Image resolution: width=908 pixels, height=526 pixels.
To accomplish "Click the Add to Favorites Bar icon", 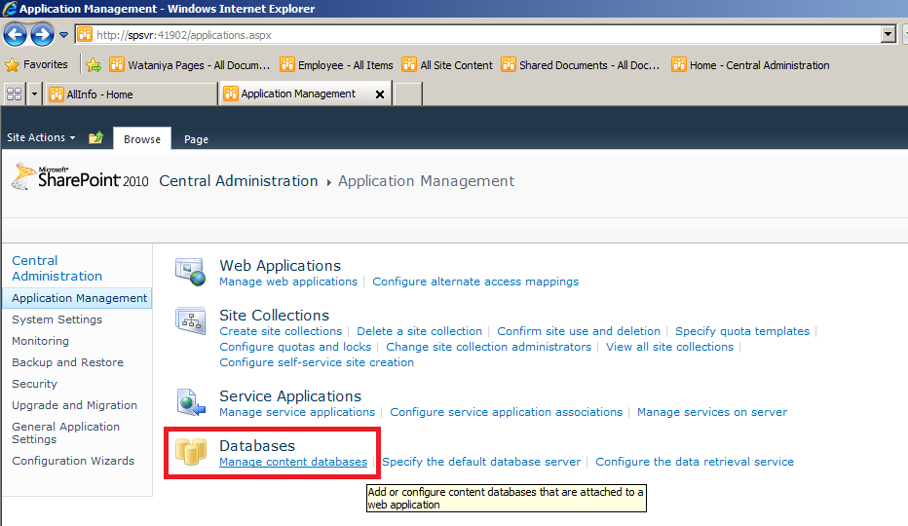I will point(94,65).
